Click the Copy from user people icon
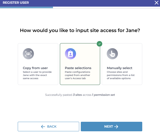The height and width of the screenshot is (135, 160). coord(28,54)
